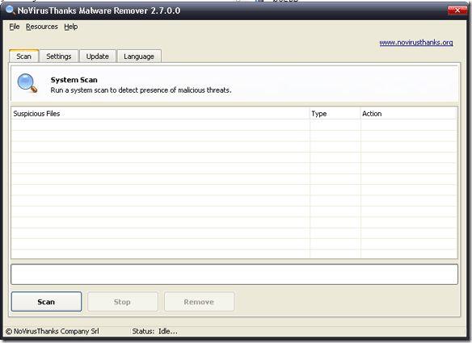Switch to the Settings tab
Image resolution: width=472 pixels, height=343 pixels.
click(59, 56)
